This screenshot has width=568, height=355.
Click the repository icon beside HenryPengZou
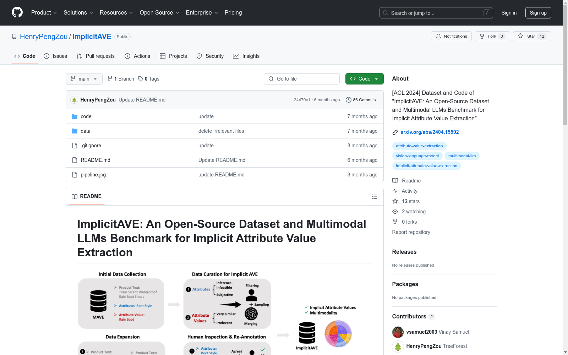tap(14, 37)
